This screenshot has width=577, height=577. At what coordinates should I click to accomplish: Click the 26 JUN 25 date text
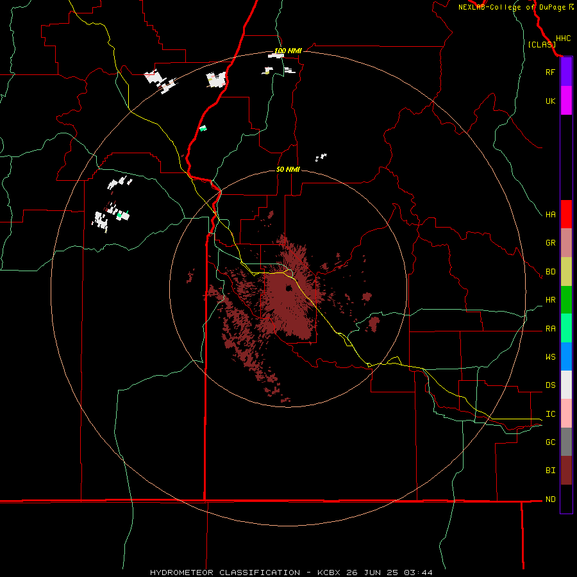coord(372,573)
